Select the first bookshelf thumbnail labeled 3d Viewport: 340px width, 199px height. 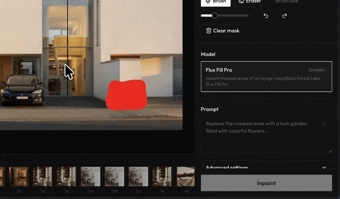(43, 177)
